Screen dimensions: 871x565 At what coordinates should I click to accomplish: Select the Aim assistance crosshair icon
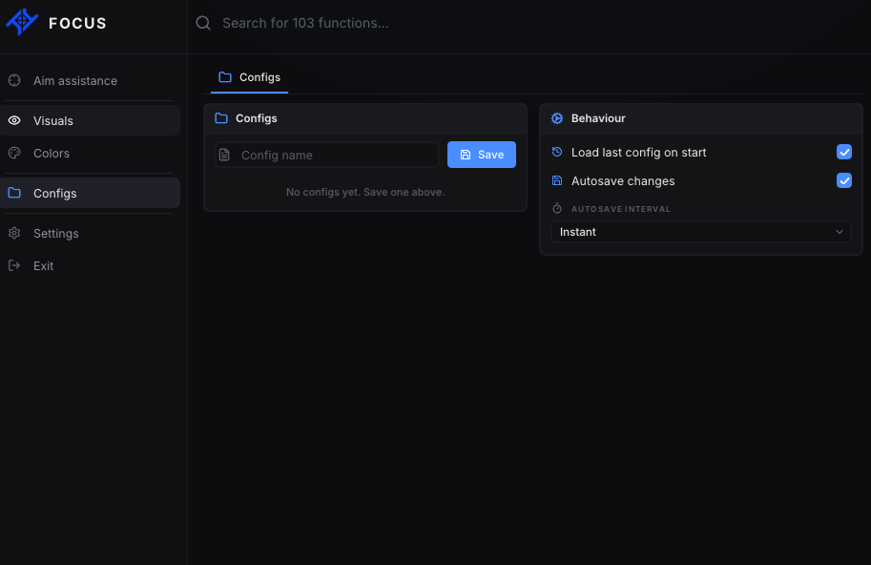14,80
